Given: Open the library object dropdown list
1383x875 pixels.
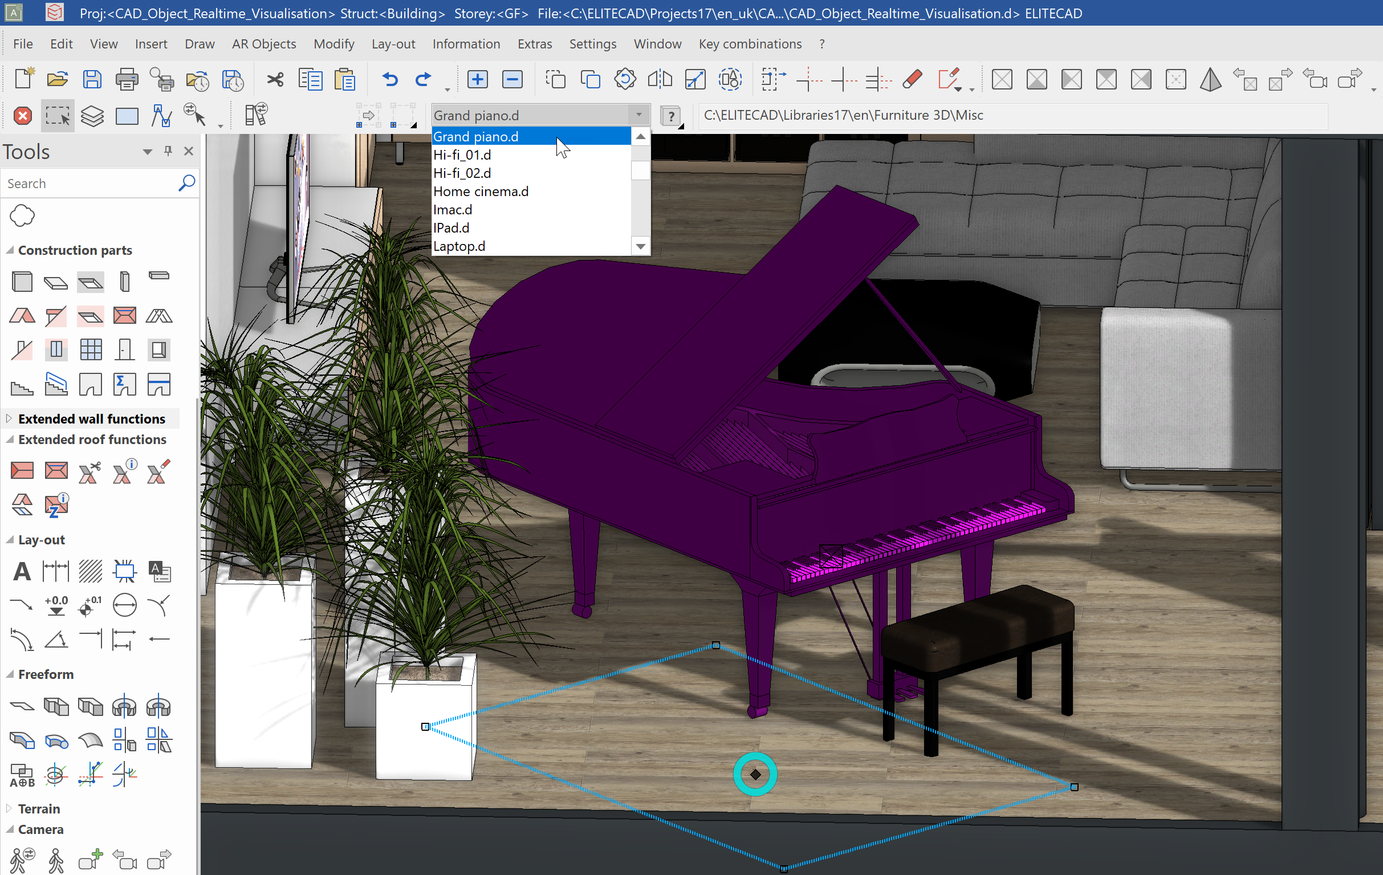Looking at the screenshot, I should pyautogui.click(x=638, y=115).
